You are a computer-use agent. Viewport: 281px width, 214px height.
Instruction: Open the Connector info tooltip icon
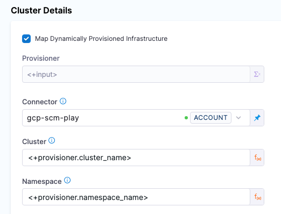pyautogui.click(x=63, y=101)
